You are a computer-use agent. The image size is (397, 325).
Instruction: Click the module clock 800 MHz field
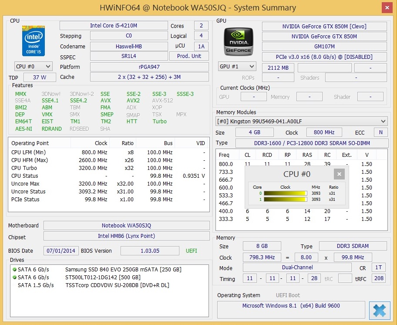(x=324, y=132)
